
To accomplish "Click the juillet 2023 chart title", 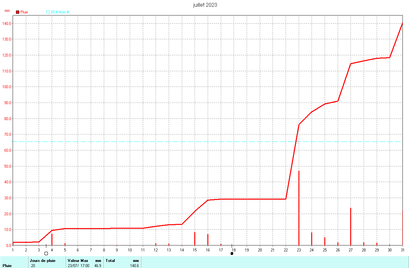I will pyautogui.click(x=205, y=5).
